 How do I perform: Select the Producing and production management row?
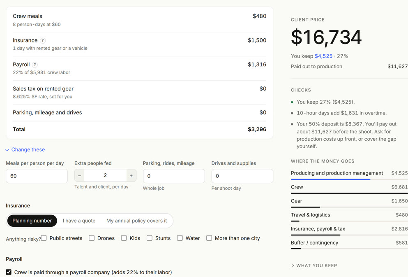click(349, 175)
